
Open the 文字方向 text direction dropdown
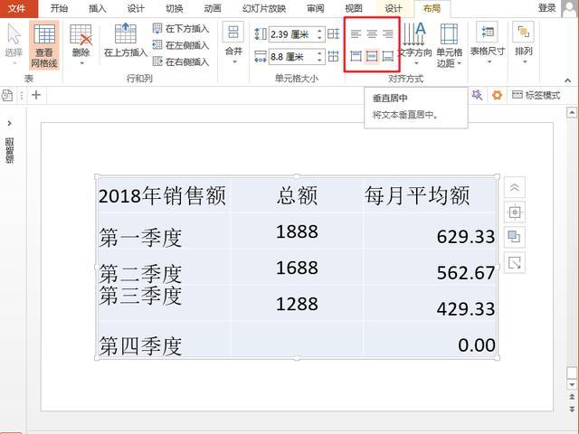416,44
